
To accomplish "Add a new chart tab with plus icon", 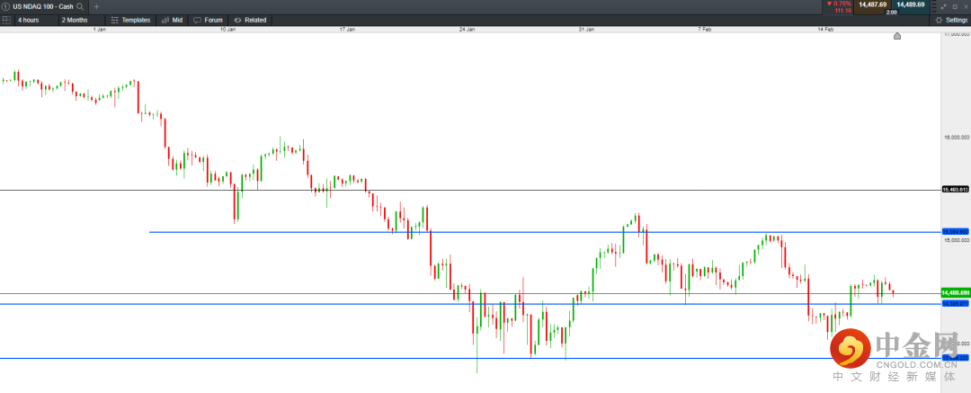I will tap(97, 6).
